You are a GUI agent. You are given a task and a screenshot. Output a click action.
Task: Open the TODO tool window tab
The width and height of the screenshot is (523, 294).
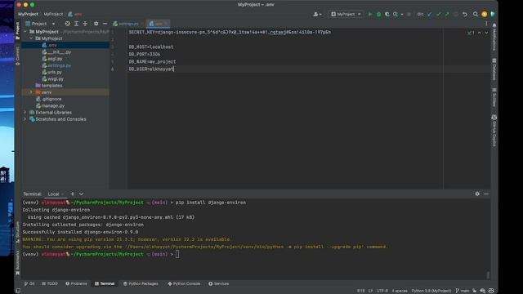click(50, 283)
